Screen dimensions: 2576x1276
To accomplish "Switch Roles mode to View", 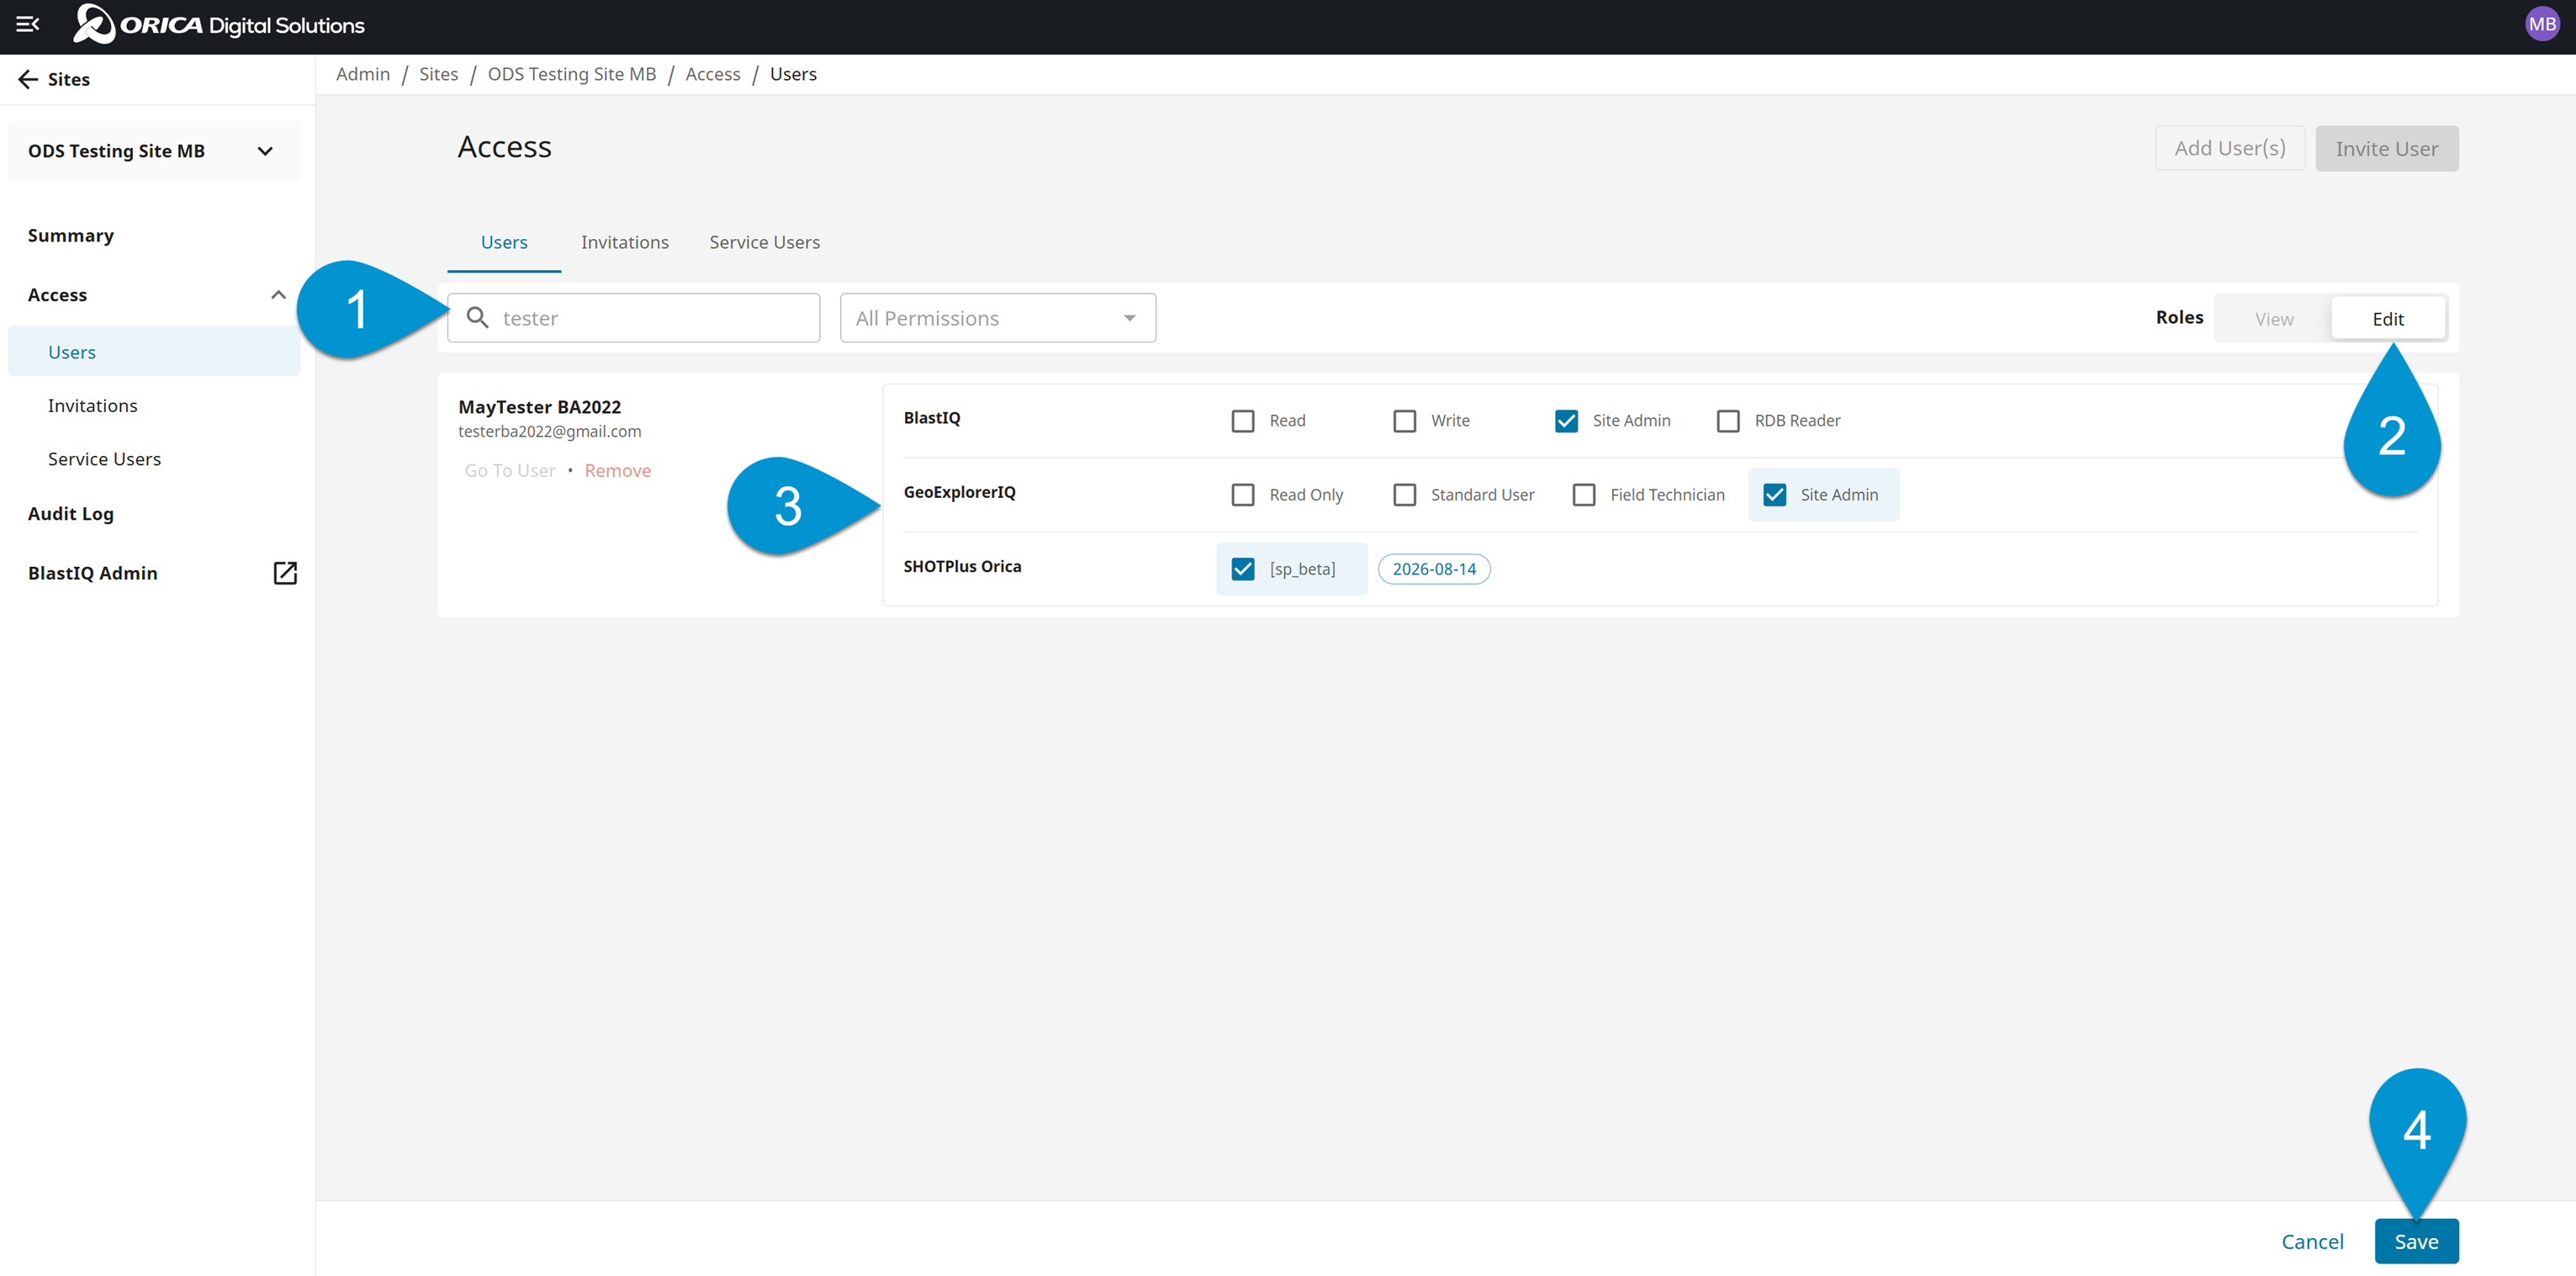I will tap(2274, 319).
